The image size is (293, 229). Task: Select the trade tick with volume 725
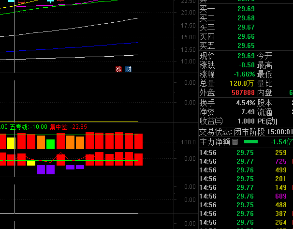pyautogui.click(x=280, y=161)
